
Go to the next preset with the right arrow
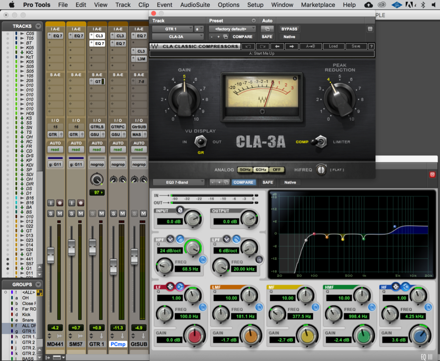[291, 46]
